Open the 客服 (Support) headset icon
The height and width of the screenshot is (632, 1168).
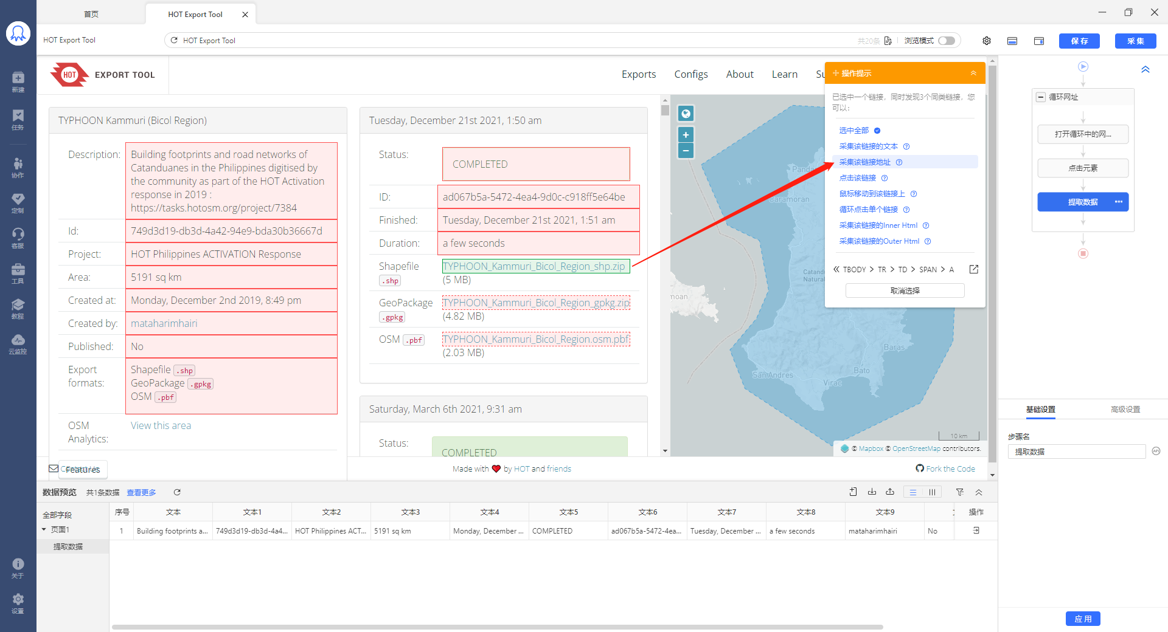tap(18, 238)
